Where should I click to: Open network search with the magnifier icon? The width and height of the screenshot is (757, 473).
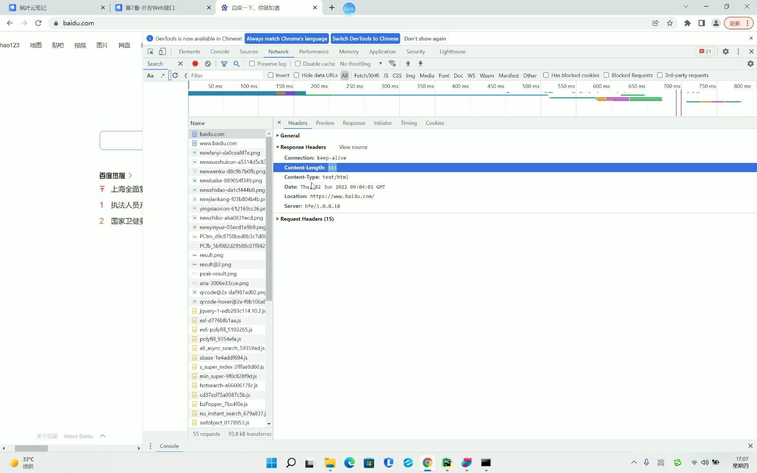click(237, 64)
